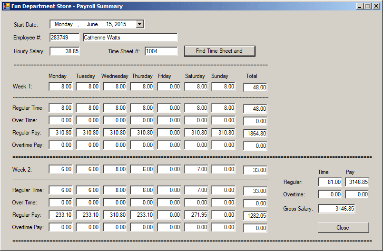Click Week 2 Tuesday Overtime Pay field

pos(88,227)
